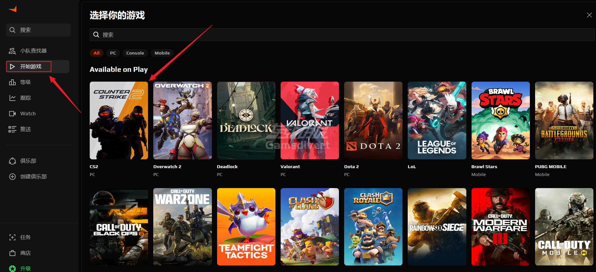Click the 创建俱乐部 plus icon
This screenshot has width=596, height=272.
pyautogui.click(x=12, y=177)
